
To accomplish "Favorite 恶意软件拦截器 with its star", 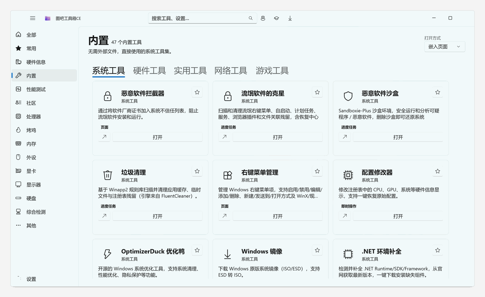I will [197, 92].
